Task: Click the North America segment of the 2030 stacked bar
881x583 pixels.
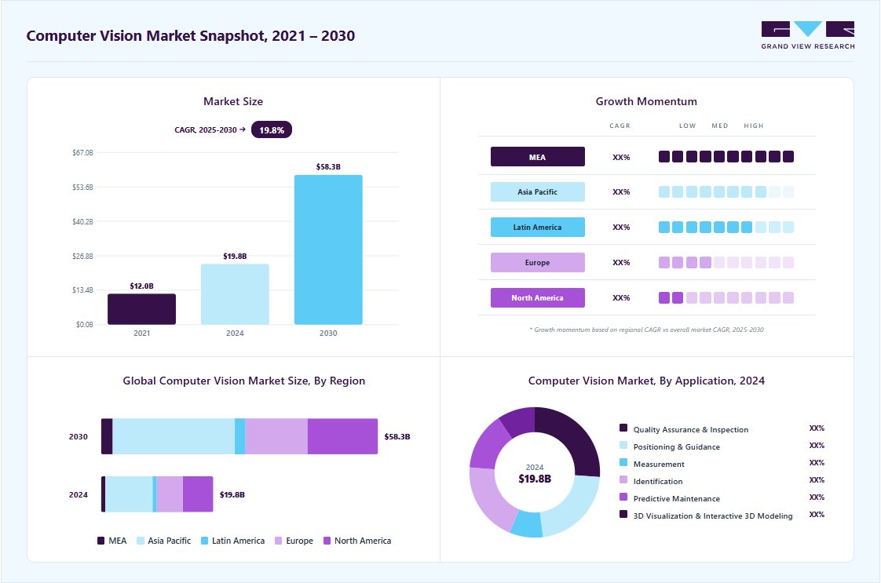Action: [342, 436]
